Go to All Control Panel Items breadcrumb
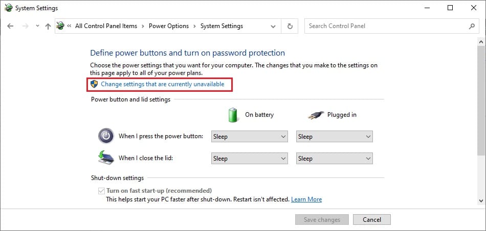486x231 pixels. tap(106, 26)
